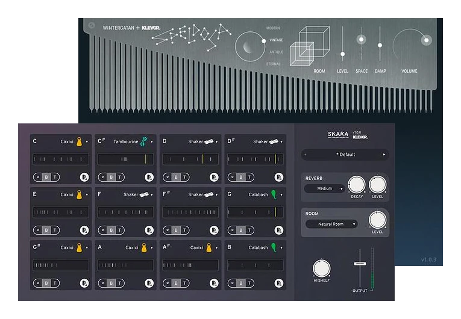Select Modern mode in Speldosa
461x319 pixels.
[273, 28]
